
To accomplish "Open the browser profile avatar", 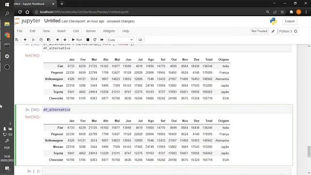I will click(x=298, y=12).
